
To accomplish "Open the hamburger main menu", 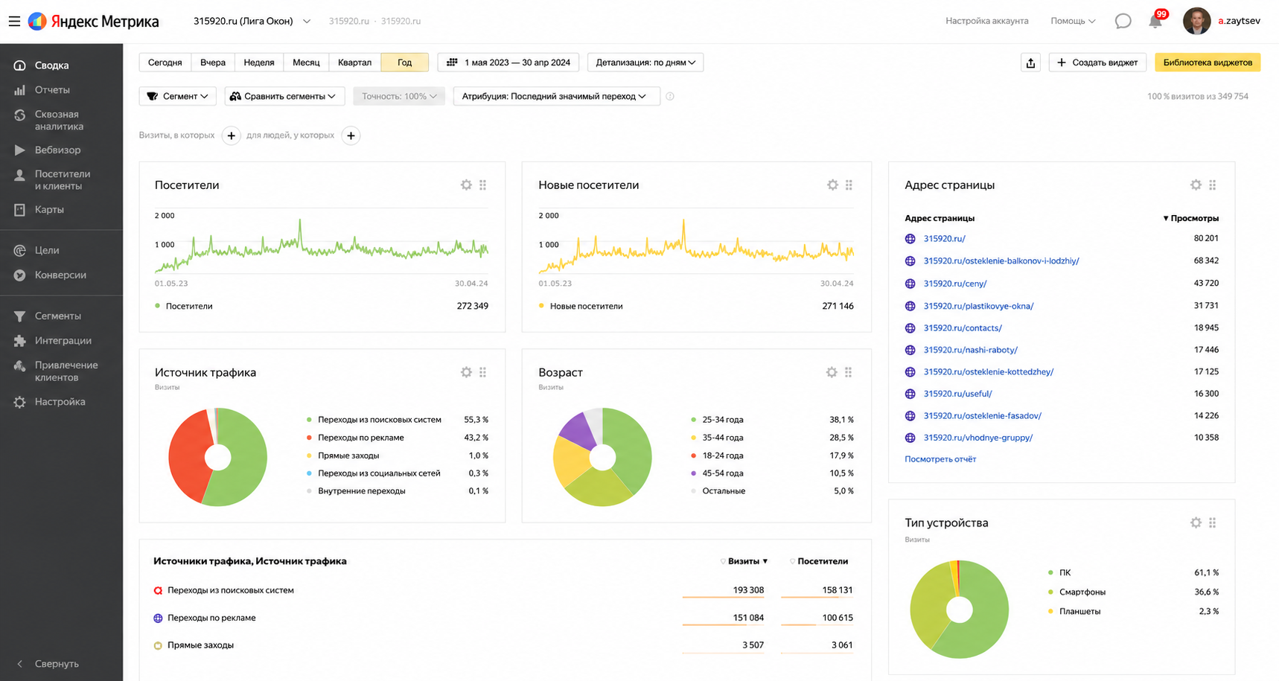I will tap(14, 21).
